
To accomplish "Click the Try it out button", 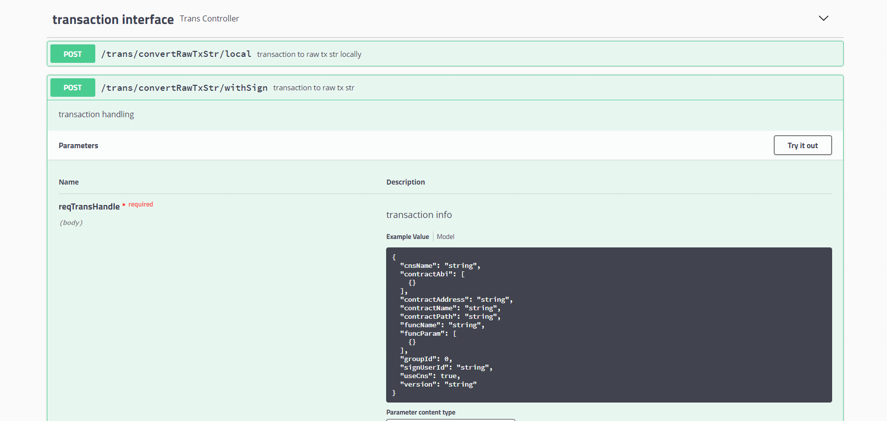I will (803, 145).
